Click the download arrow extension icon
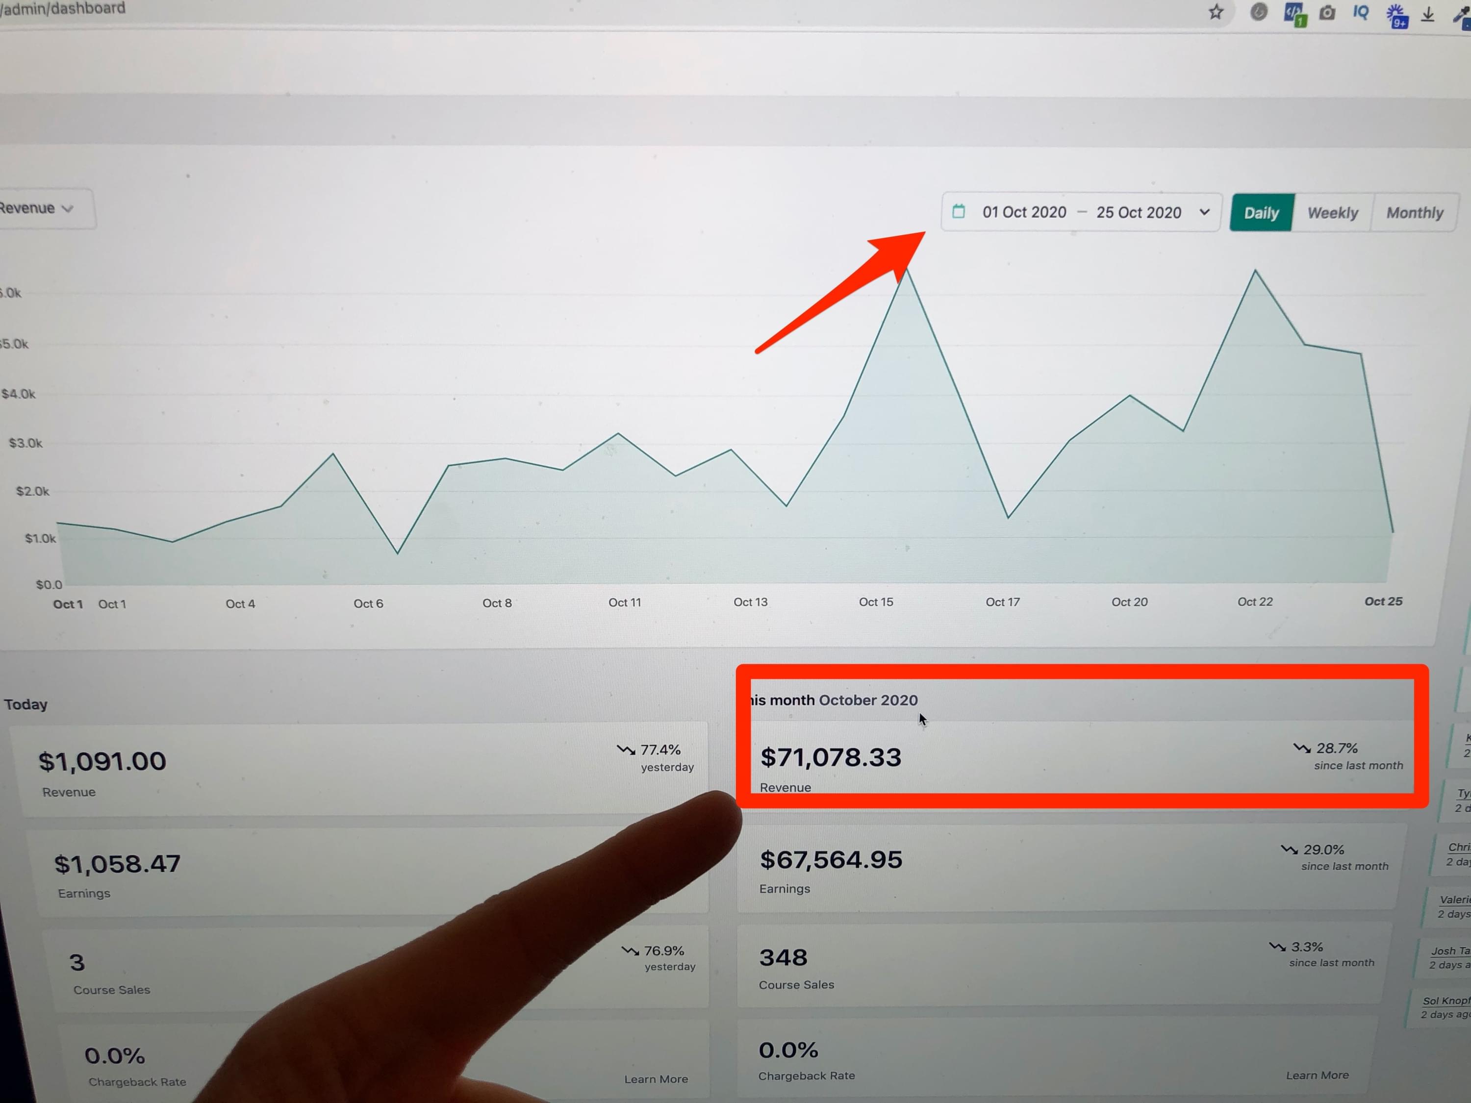The image size is (1471, 1103). [1428, 15]
